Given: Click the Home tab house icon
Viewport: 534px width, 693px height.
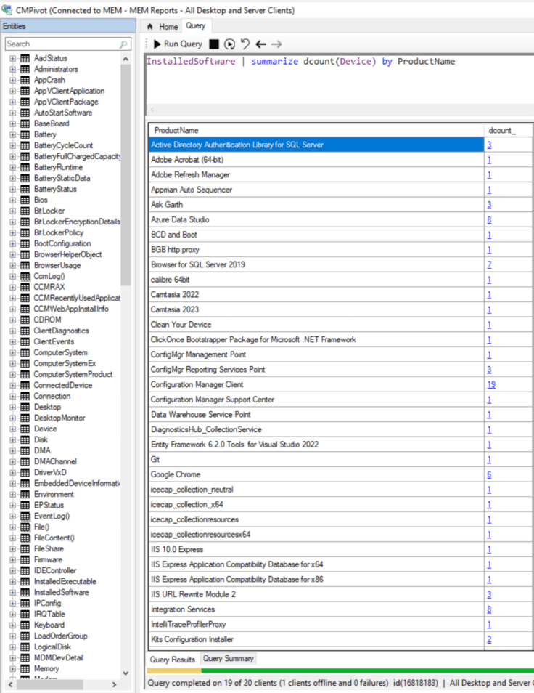Looking at the screenshot, I should [x=150, y=27].
